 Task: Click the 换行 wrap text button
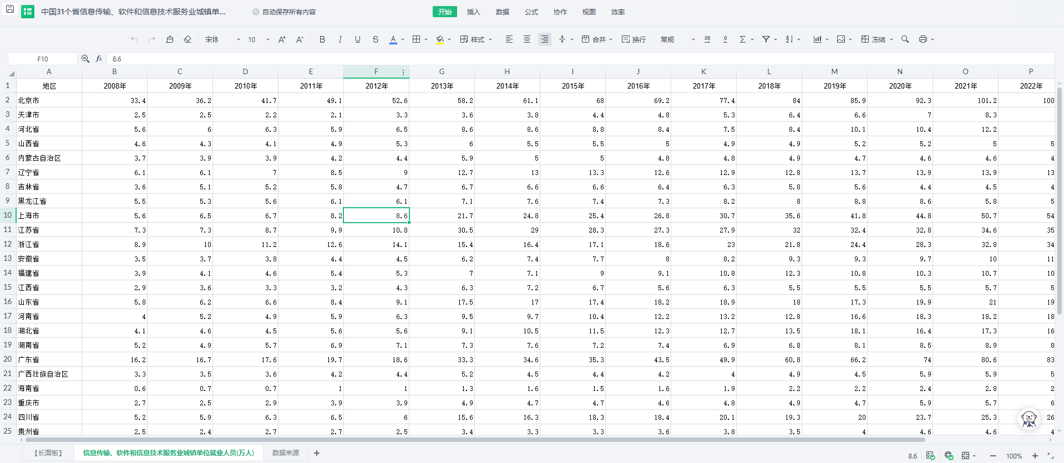pyautogui.click(x=634, y=39)
